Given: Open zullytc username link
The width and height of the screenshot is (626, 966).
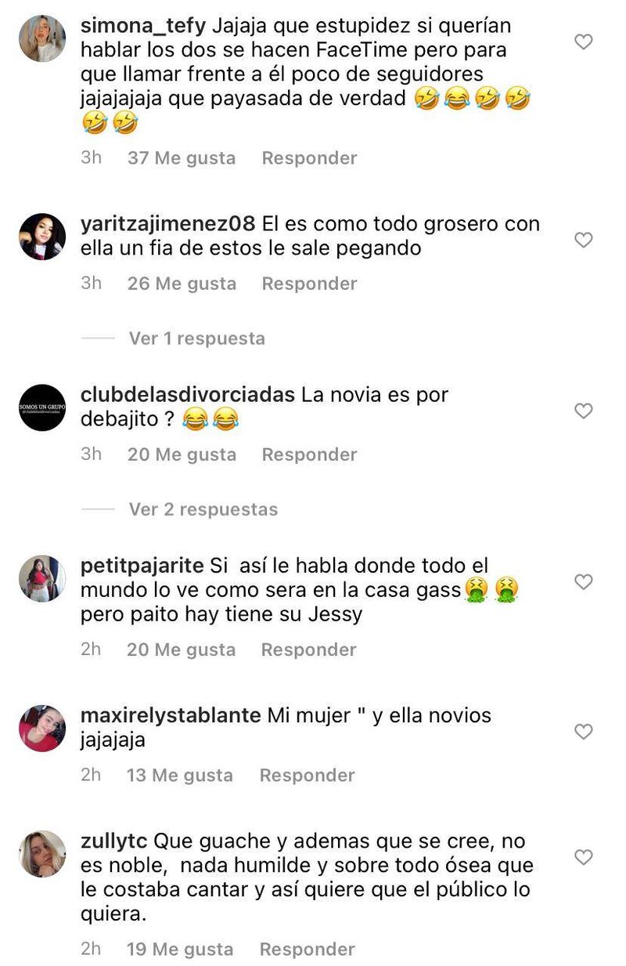Looking at the screenshot, I should click(x=114, y=841).
